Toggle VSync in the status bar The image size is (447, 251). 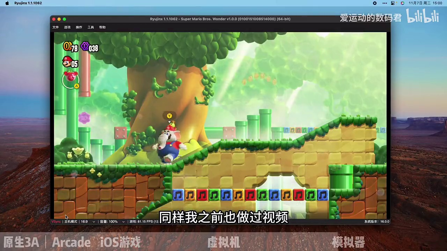coord(56,222)
